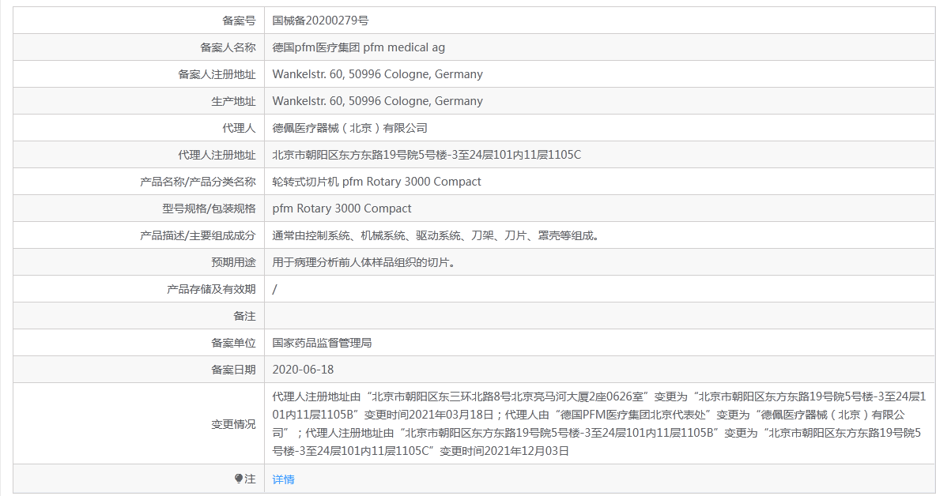This screenshot has height=496, width=936.
Task: Select the 备案人名称 label
Action: coord(228,47)
